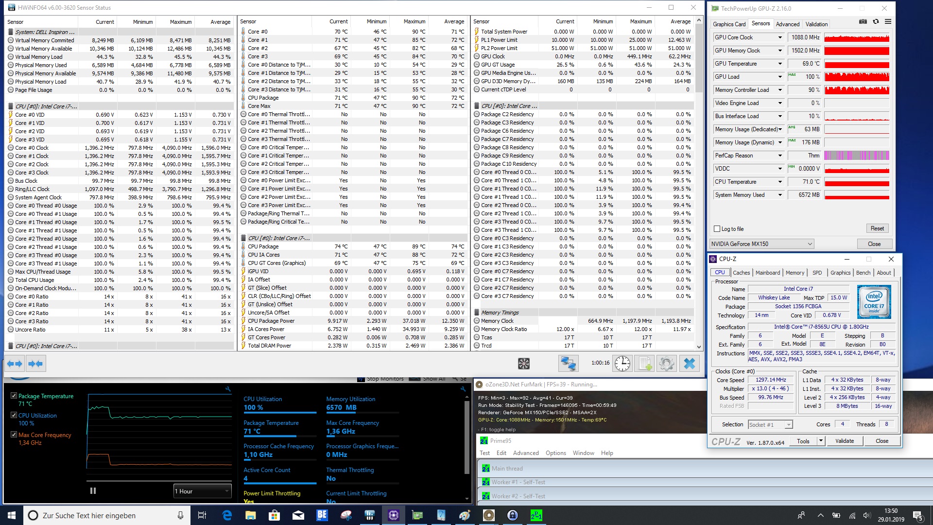Screen dimensions: 933x525
Task: Expand the NVIDIA GeForce MX150 device selector
Action: pos(810,244)
